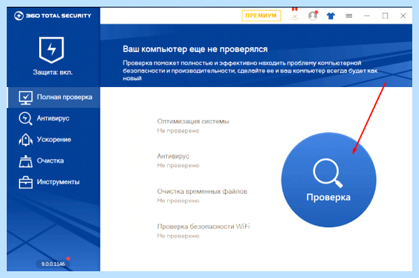Click the Очистка временных файлов item
Viewport: 419px width, 278px height.
(202, 192)
